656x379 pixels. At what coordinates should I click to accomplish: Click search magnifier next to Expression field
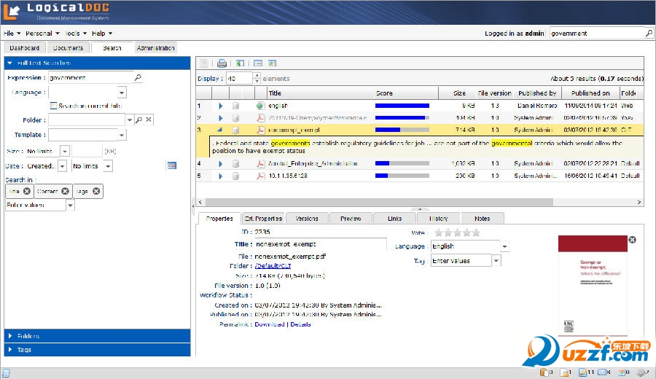(137, 78)
